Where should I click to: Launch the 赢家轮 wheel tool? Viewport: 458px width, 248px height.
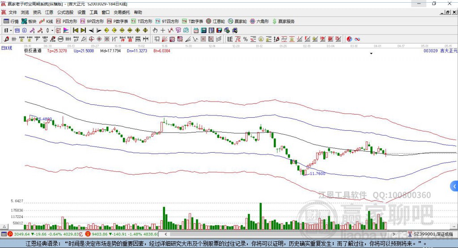pos(237,21)
